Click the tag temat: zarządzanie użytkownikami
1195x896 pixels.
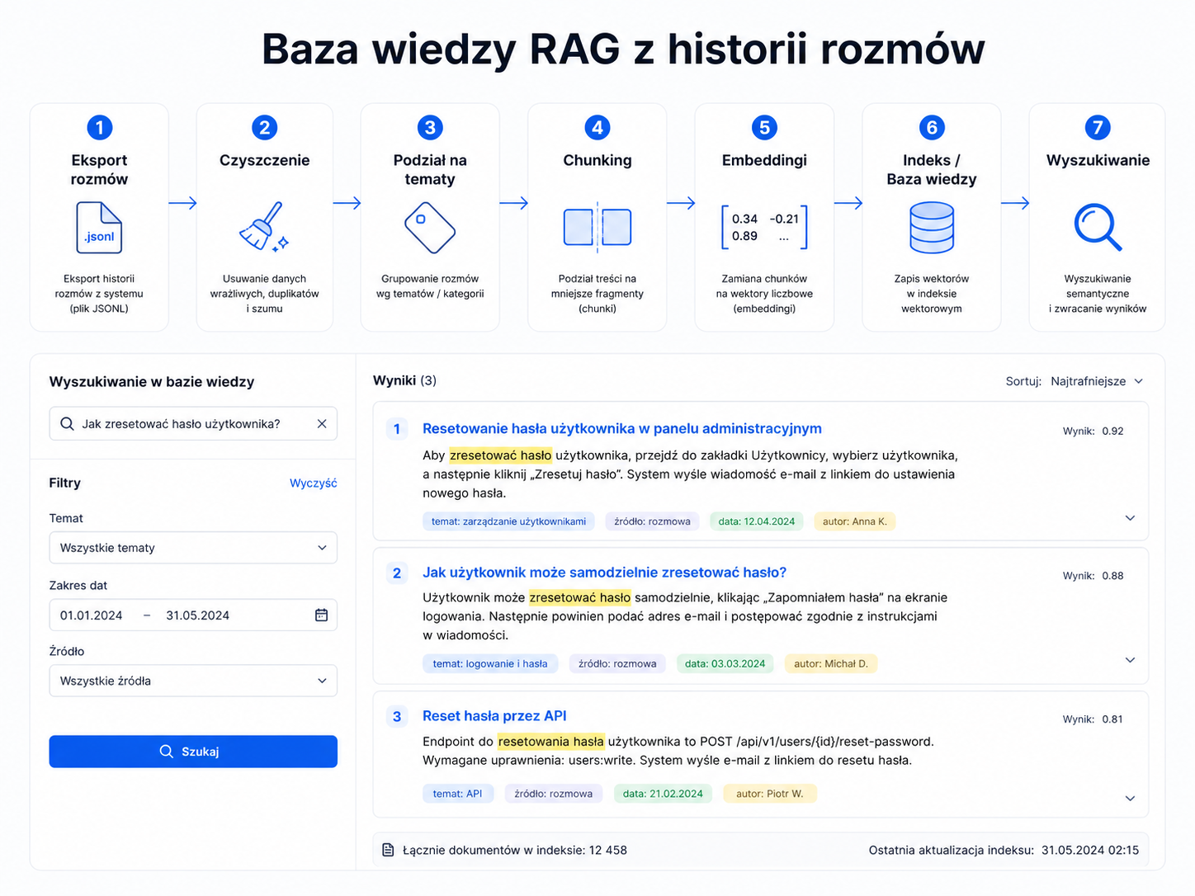pyautogui.click(x=508, y=521)
